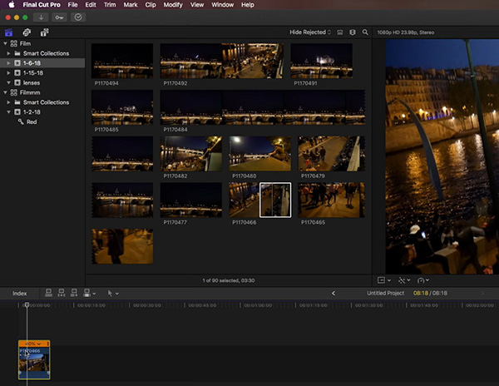The image size is (499, 386).
Task: Select clip P1170491 thumbnail
Action: 321,61
